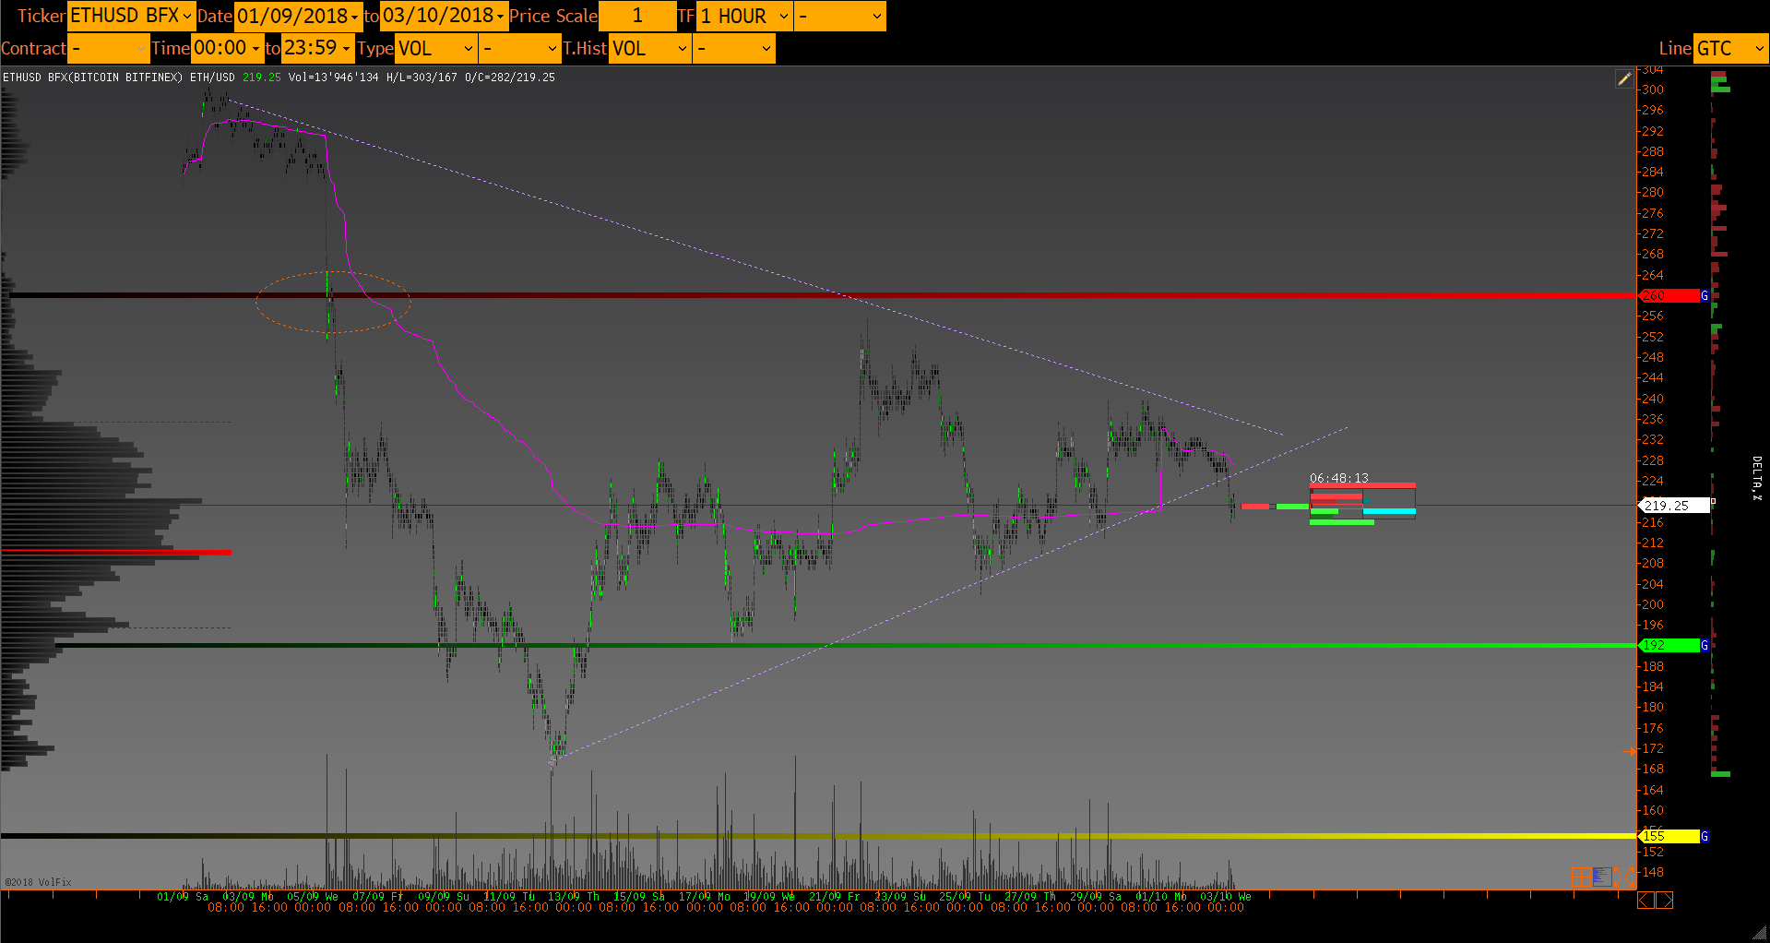Screen dimensions: 1770x943
Task: Click the pencil drawing tool icon
Action: (1624, 79)
